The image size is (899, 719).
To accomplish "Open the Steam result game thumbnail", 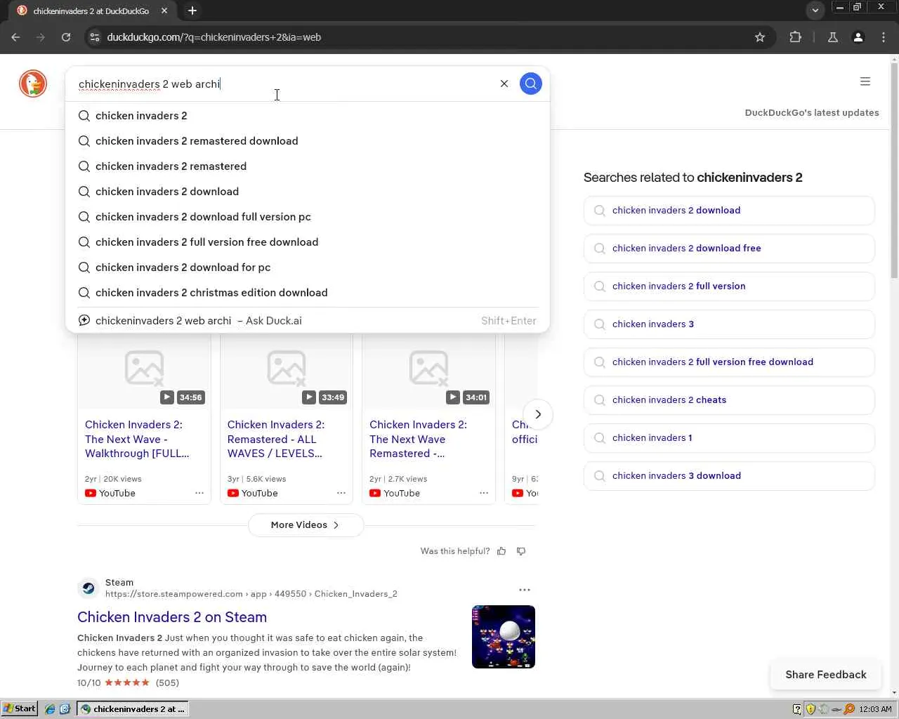I will [504, 637].
